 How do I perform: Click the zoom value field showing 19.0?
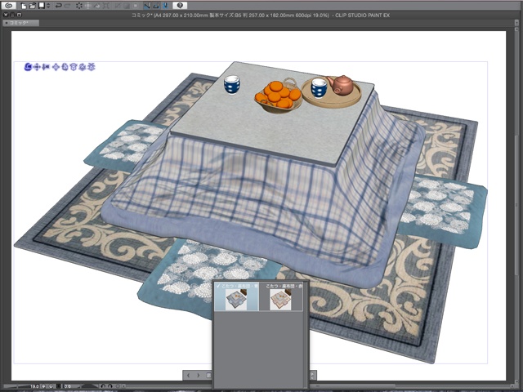pyautogui.click(x=34, y=386)
